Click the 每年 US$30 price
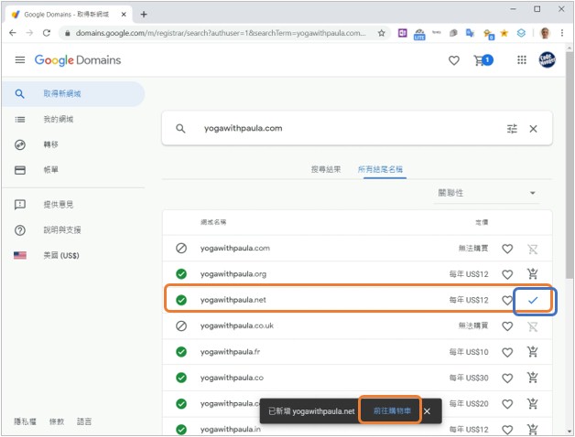This screenshot has height=437, width=575. pyautogui.click(x=469, y=378)
